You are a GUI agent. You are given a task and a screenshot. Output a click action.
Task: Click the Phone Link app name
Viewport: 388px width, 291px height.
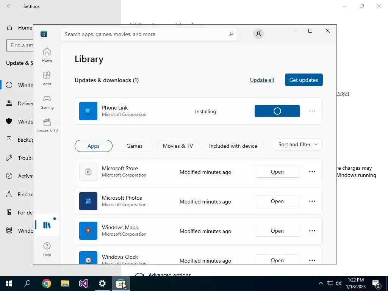click(115, 108)
